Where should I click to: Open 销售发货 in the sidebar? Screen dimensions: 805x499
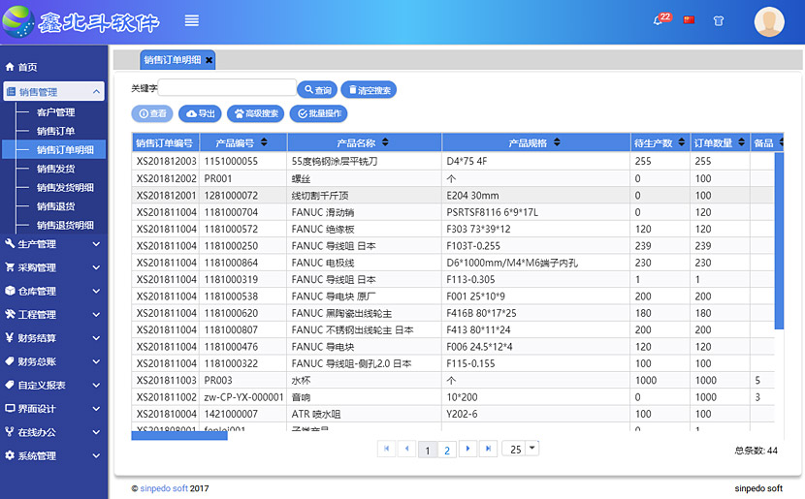coord(55,169)
